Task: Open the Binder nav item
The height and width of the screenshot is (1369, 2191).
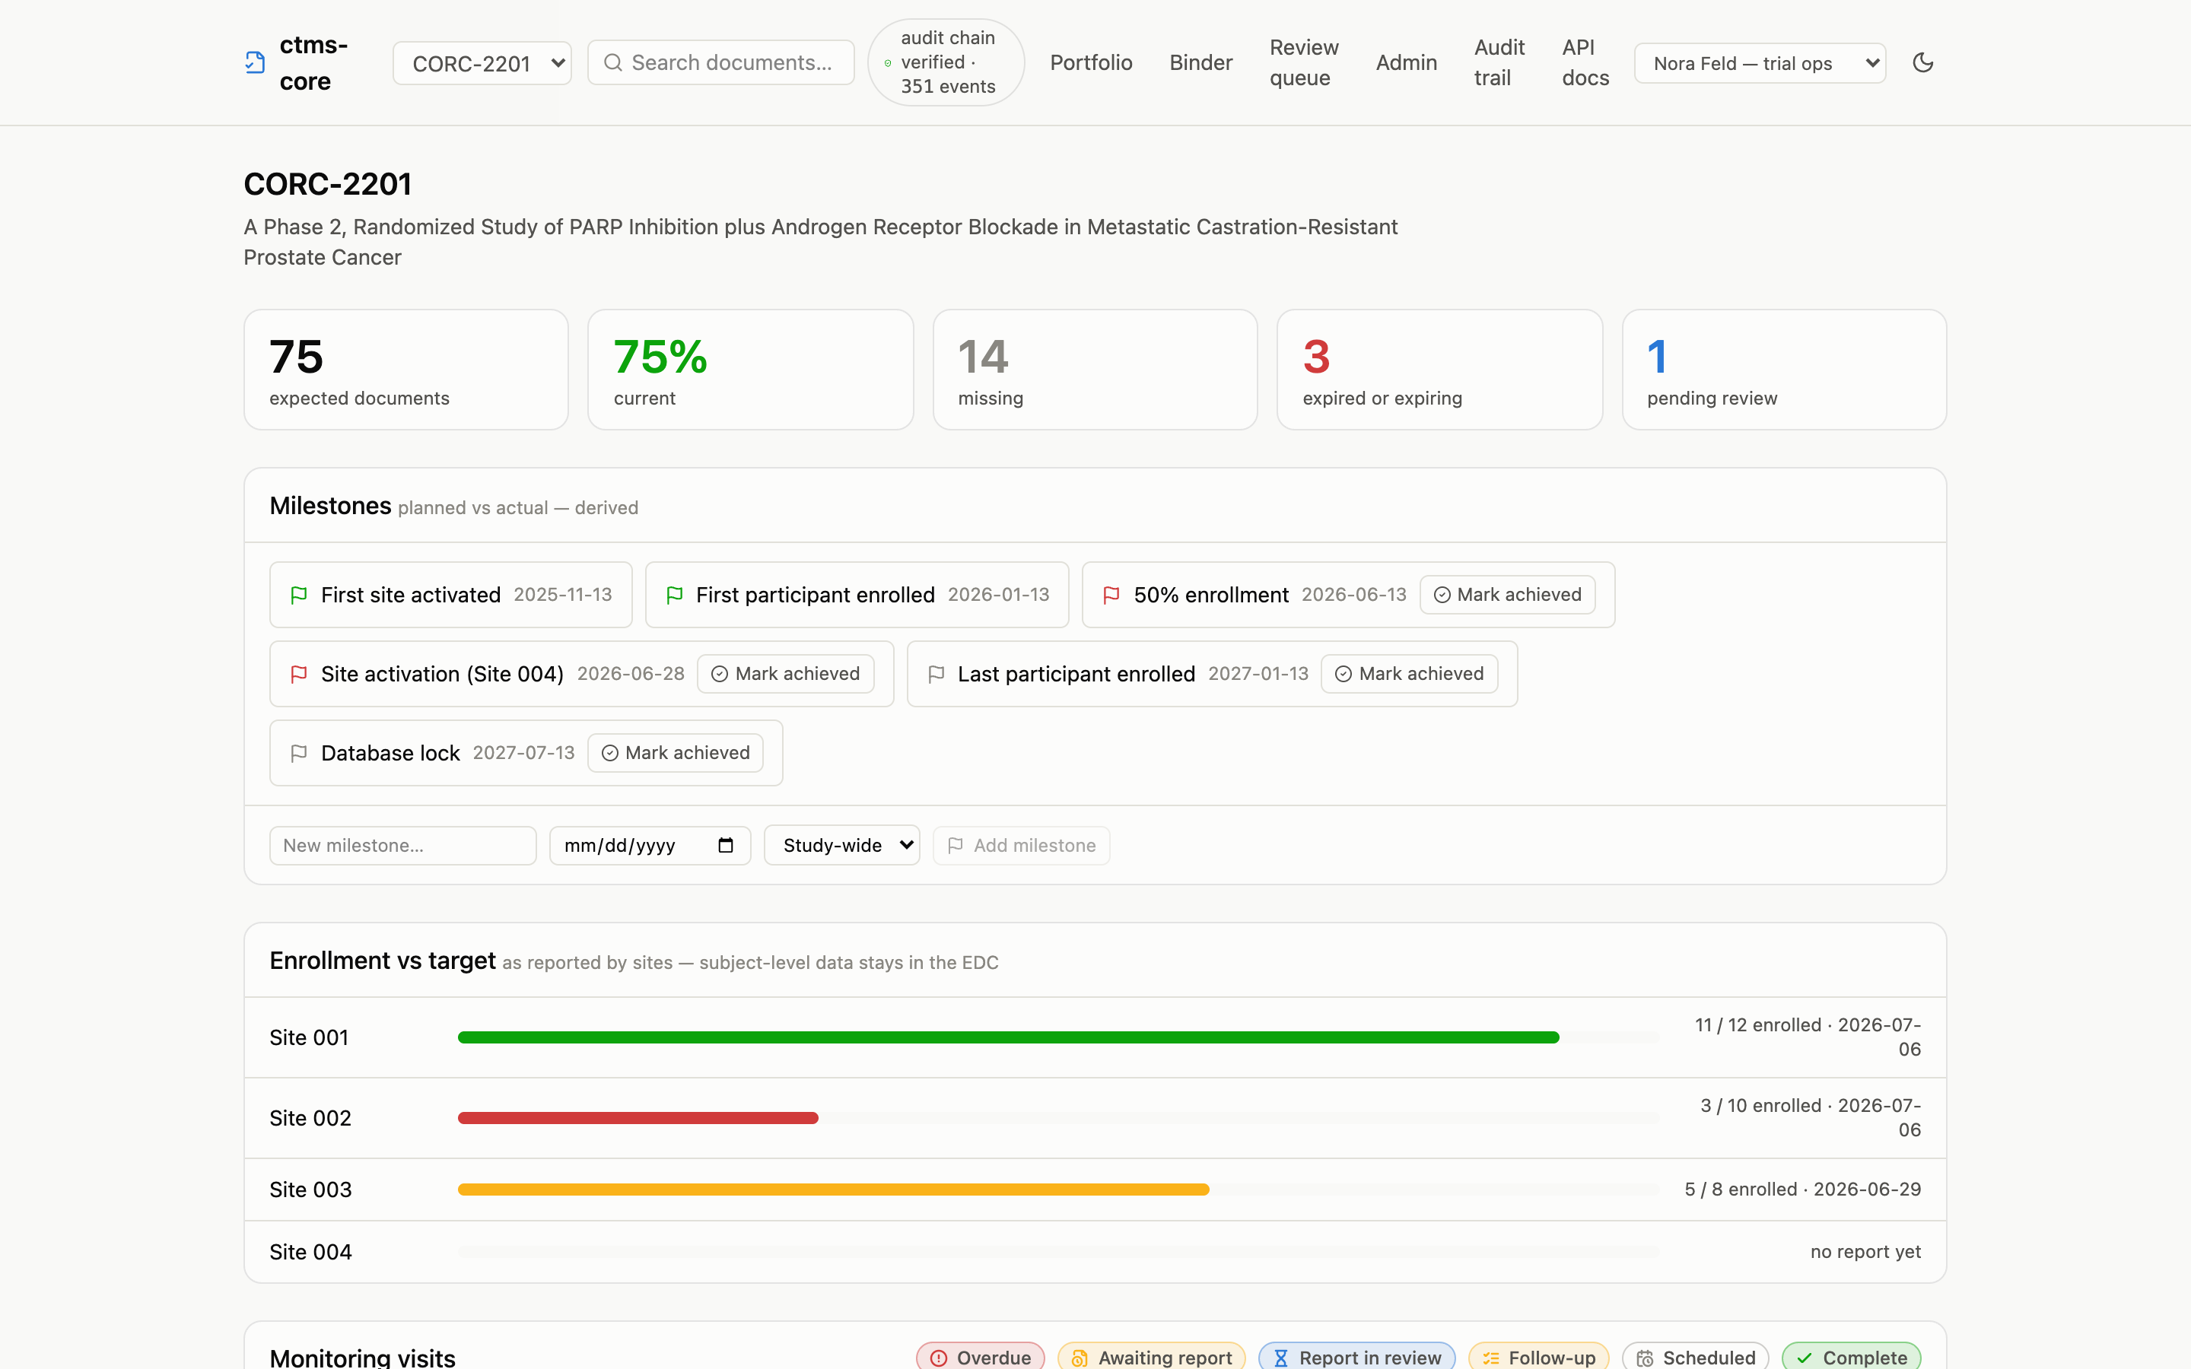Action: coord(1200,62)
